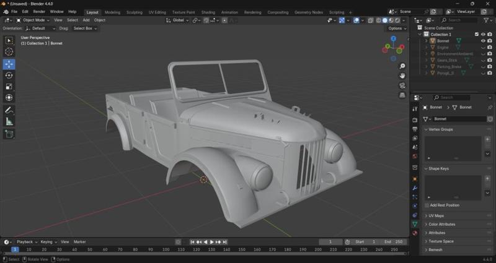Switch to rendered viewport shading

tap(397, 20)
